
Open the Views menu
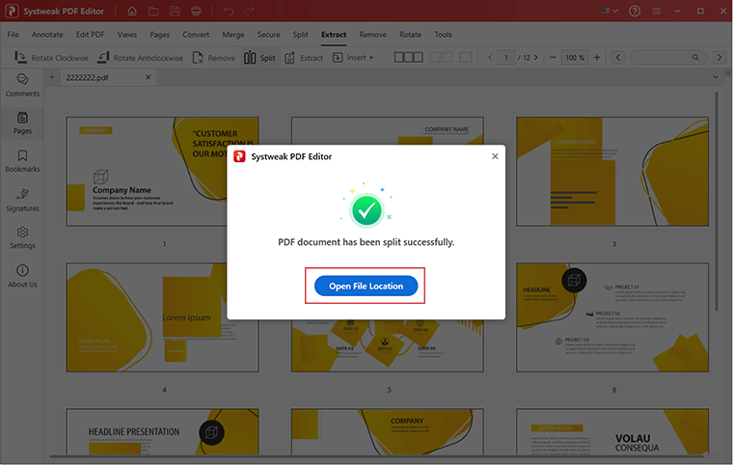pos(127,35)
